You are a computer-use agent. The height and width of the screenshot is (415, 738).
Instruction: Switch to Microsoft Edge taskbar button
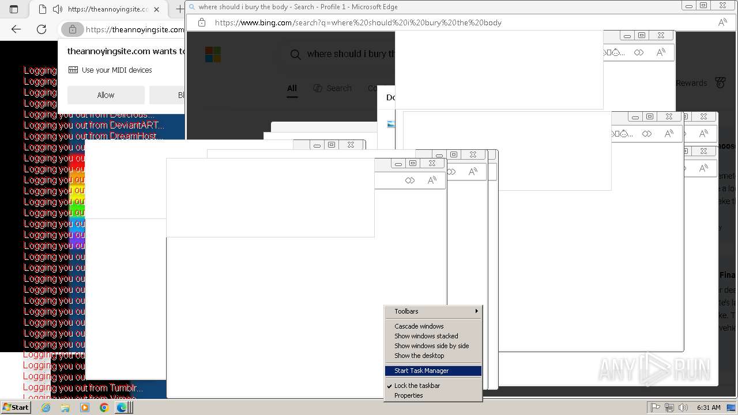123,408
